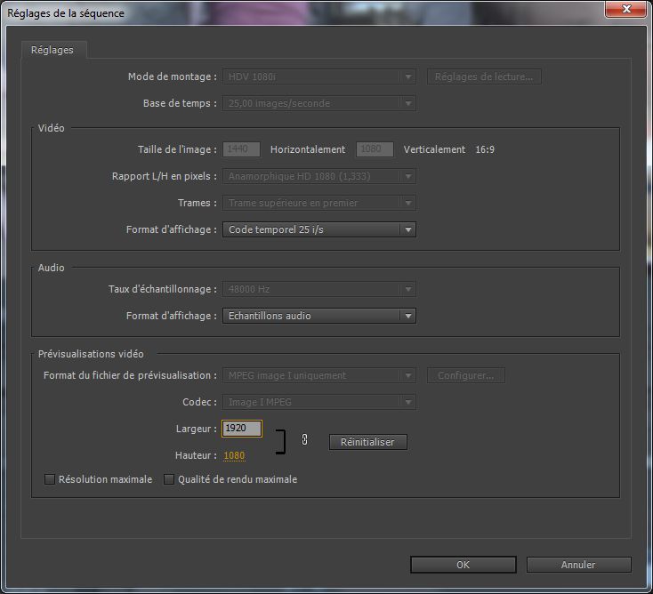
Task: Click the chain link constrain-proportions icon
Action: pos(304,439)
